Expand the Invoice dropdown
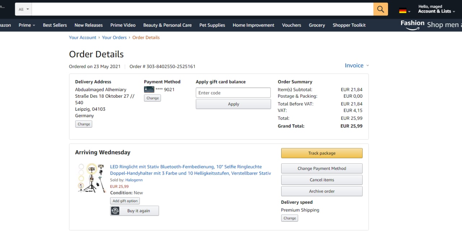This screenshot has width=462, height=234. 357,65
